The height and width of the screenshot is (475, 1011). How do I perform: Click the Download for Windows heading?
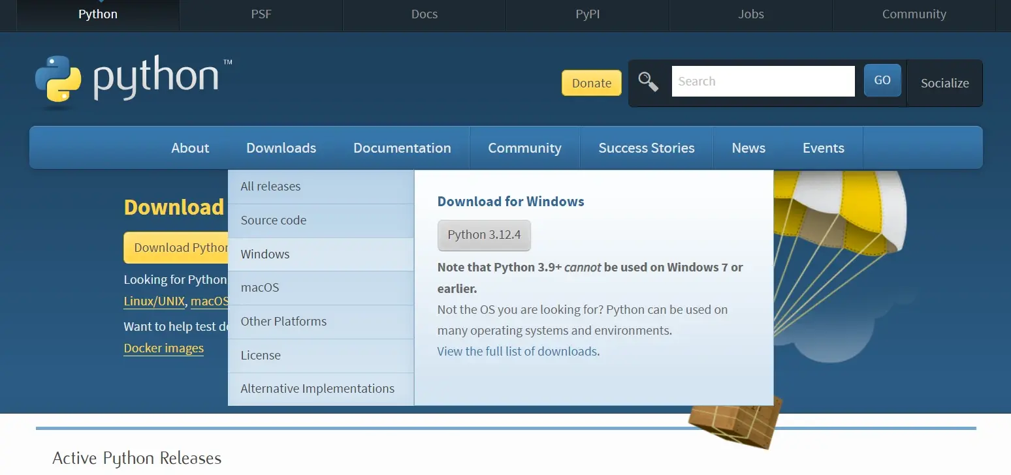(x=511, y=202)
